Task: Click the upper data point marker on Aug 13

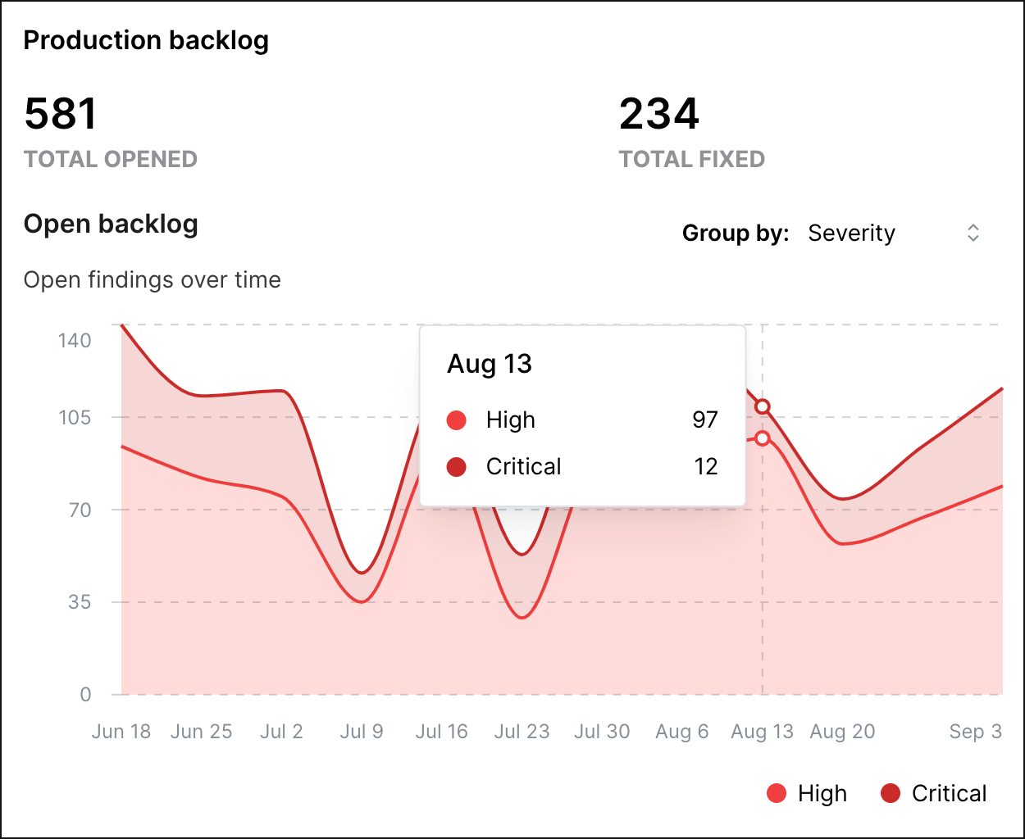Action: tap(763, 406)
